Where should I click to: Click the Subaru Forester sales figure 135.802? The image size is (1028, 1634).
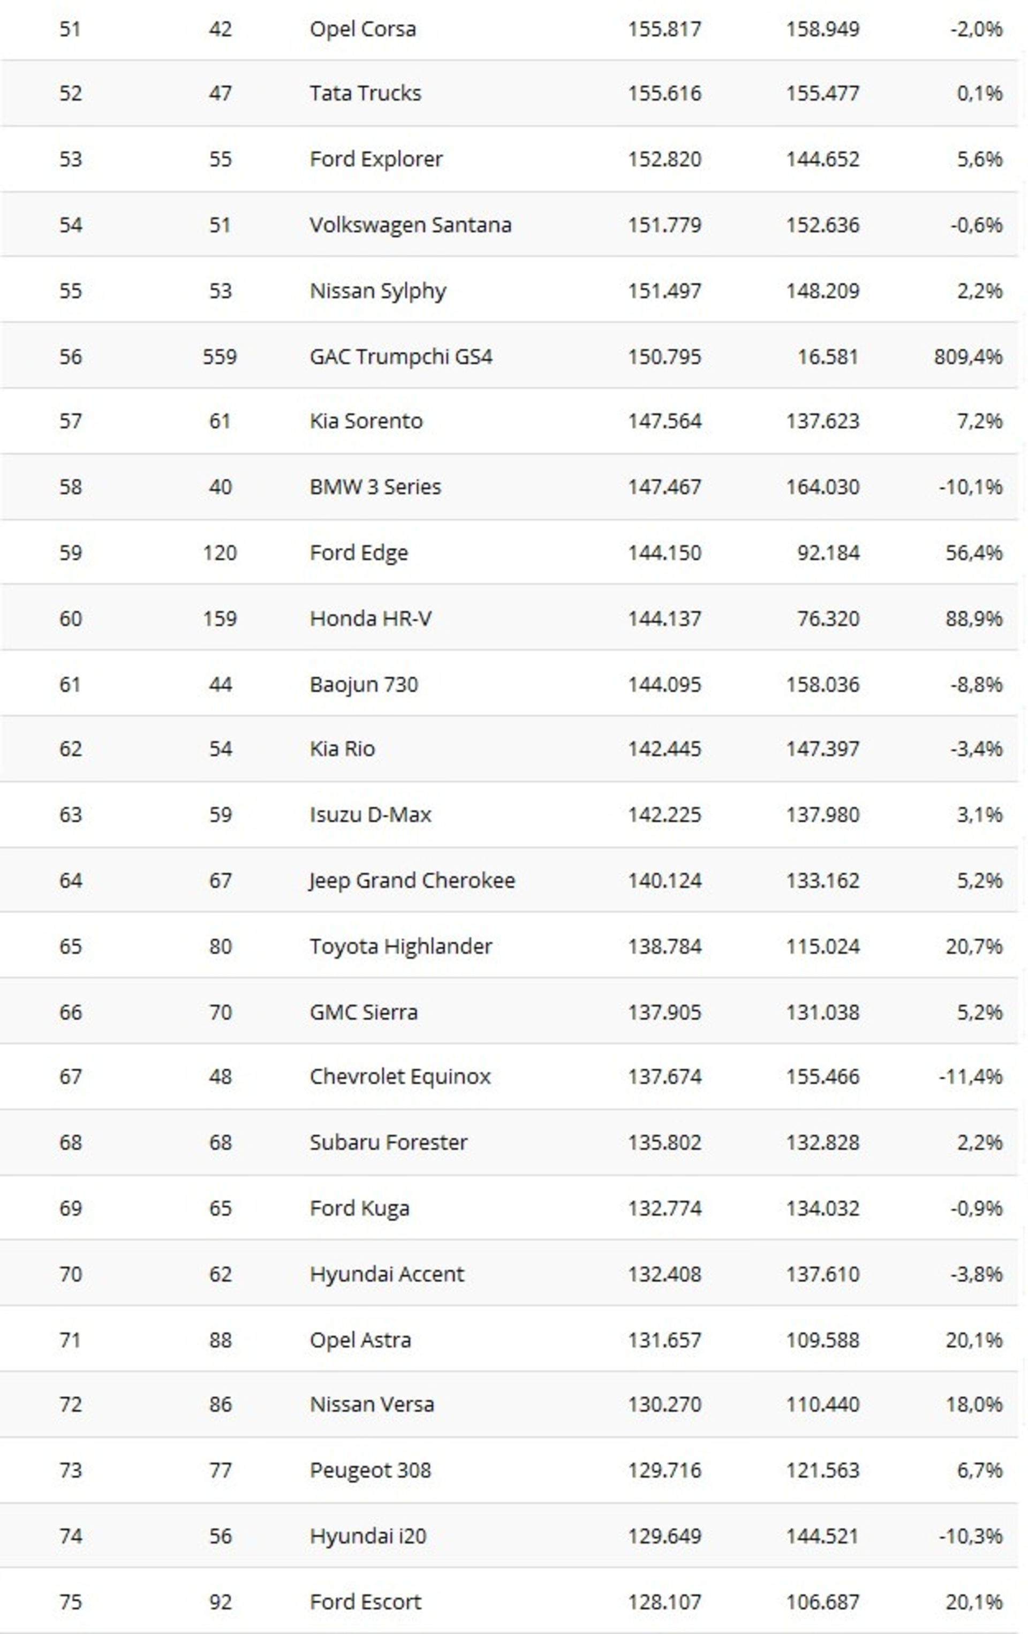click(x=663, y=1142)
